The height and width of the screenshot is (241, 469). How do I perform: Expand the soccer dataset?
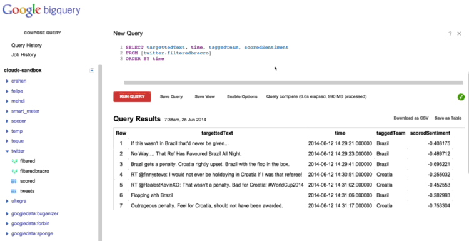[x=7, y=121]
